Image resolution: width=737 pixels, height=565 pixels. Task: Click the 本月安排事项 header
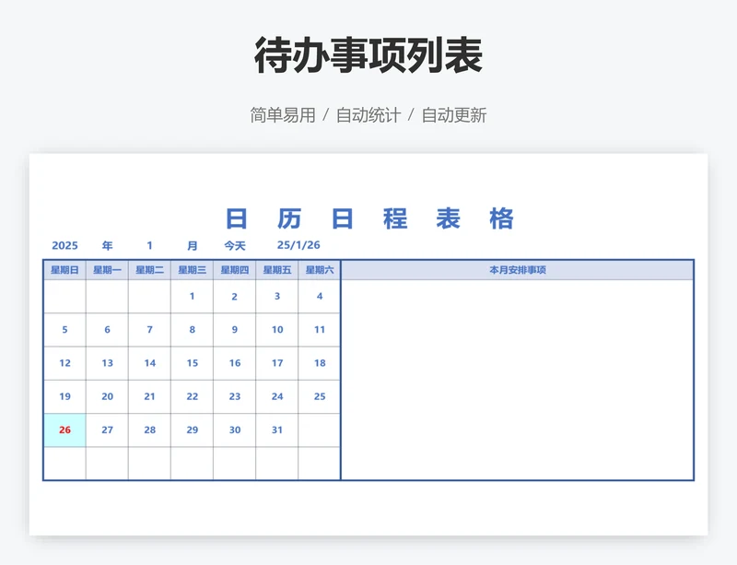pyautogui.click(x=518, y=270)
